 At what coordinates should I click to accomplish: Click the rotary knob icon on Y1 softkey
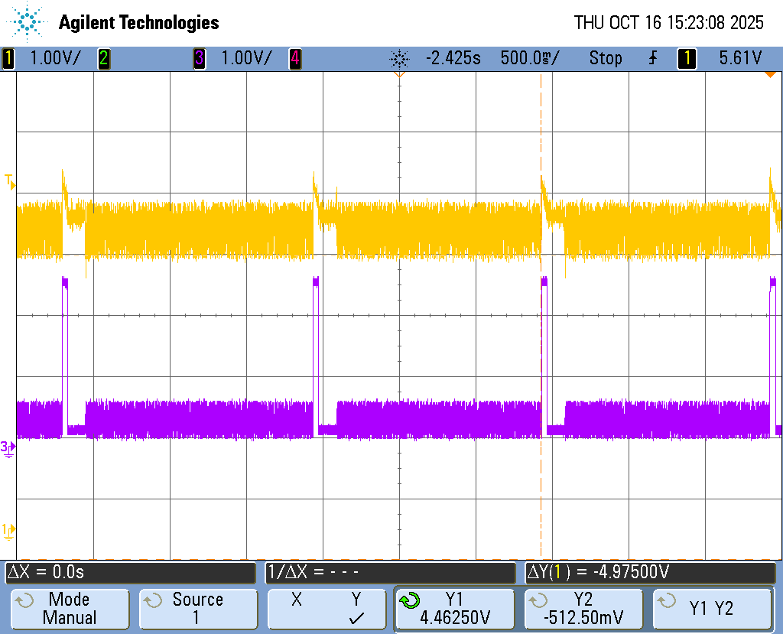pos(410,600)
